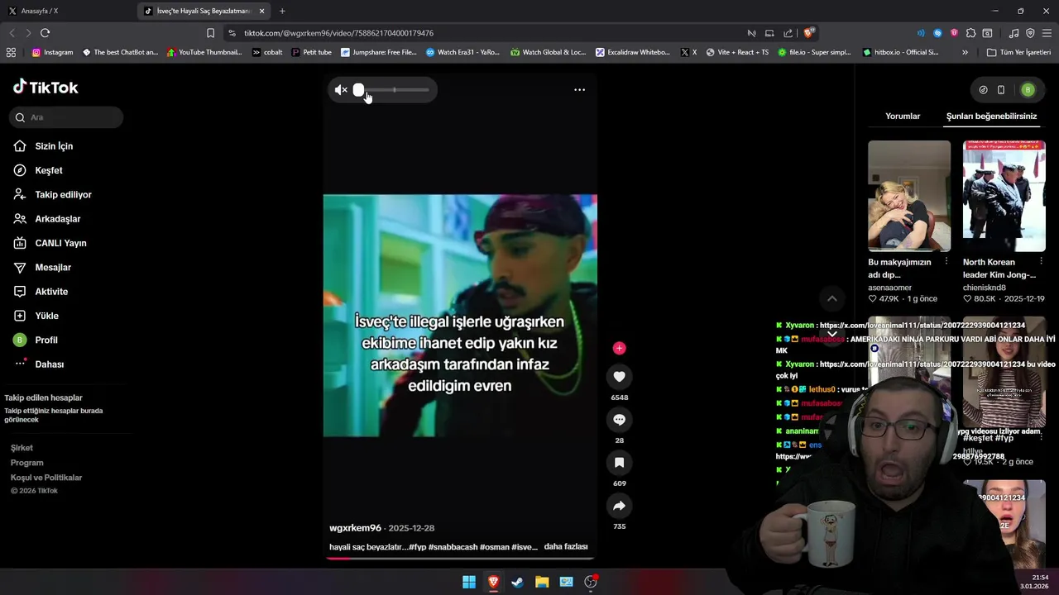1059x595 pixels.
Task: Bookmark page with address bar bookmark icon
Action: click(x=210, y=33)
